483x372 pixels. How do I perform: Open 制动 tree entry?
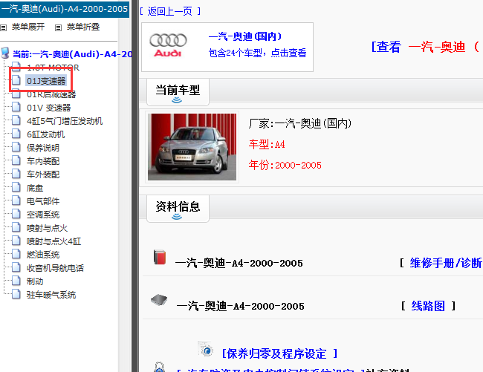(x=35, y=281)
